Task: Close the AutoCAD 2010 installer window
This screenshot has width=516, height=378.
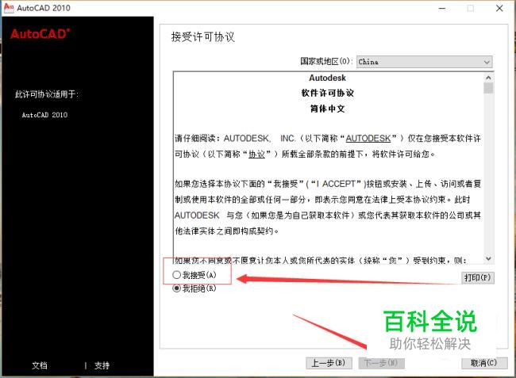Action: [x=499, y=8]
